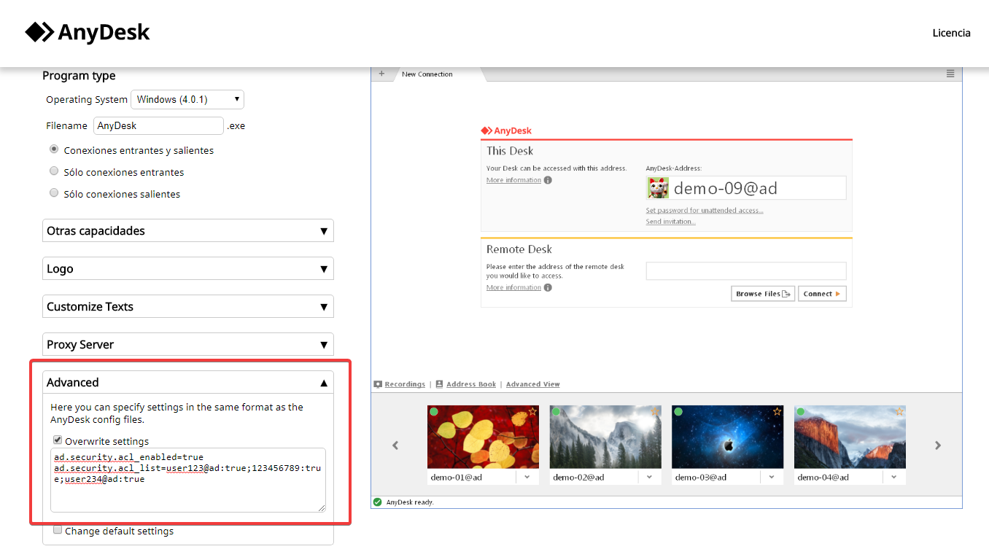Add a new tab with plus icon

pos(381,74)
